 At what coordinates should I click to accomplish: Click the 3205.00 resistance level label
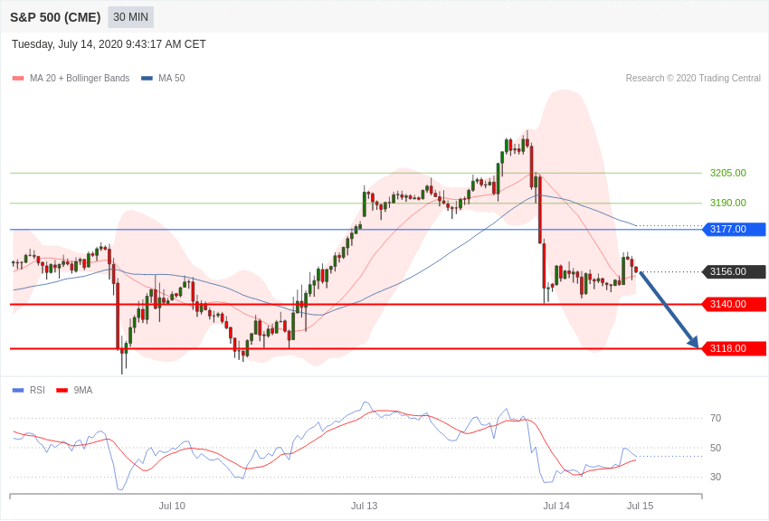pyautogui.click(x=727, y=173)
